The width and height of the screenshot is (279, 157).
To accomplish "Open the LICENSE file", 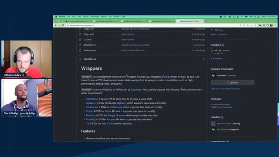I will [x=88, y=40].
